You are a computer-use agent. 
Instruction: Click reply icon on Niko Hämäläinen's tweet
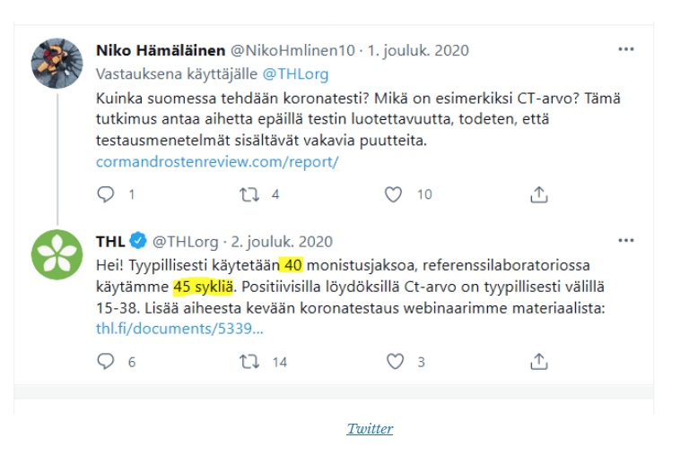[106, 194]
